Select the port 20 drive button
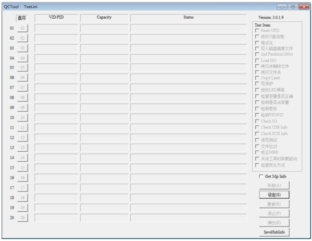The image size is (312, 241). coord(22,218)
